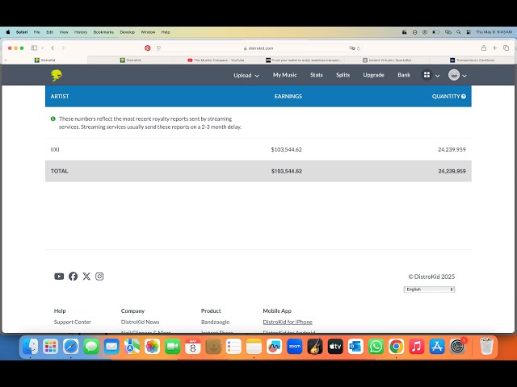Click the ARTIST column header
Screen dimensions: 517x387
click(60, 97)
